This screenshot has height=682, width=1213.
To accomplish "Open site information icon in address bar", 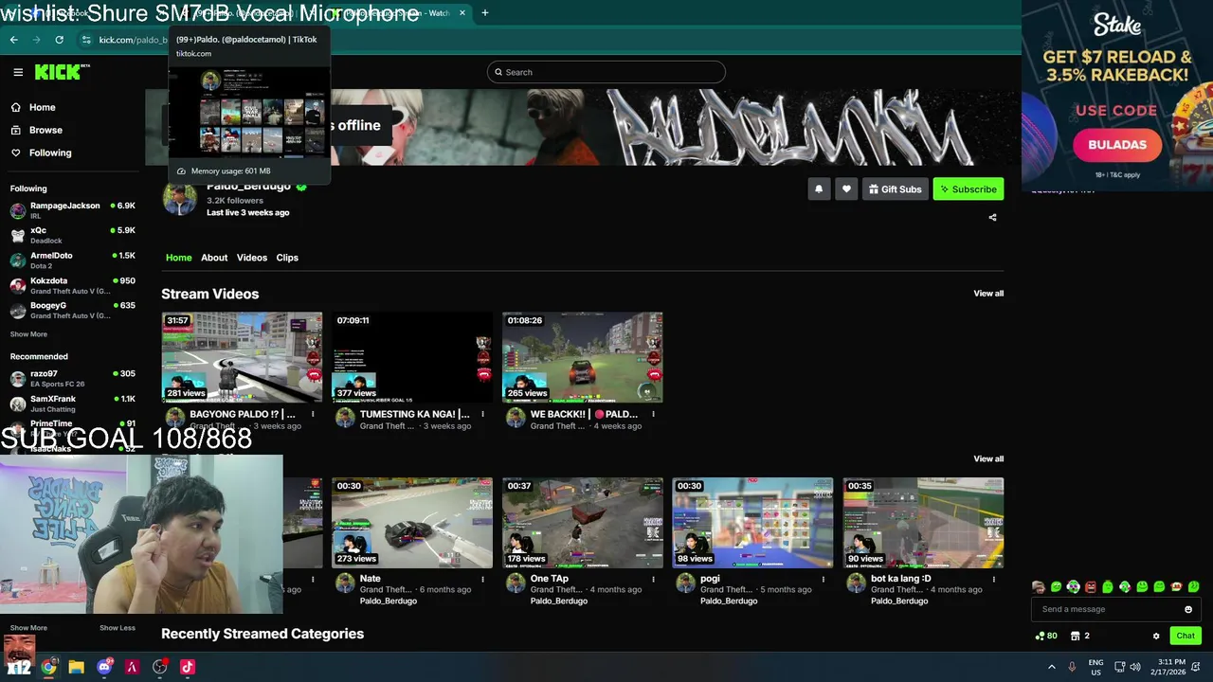I will coord(86,40).
